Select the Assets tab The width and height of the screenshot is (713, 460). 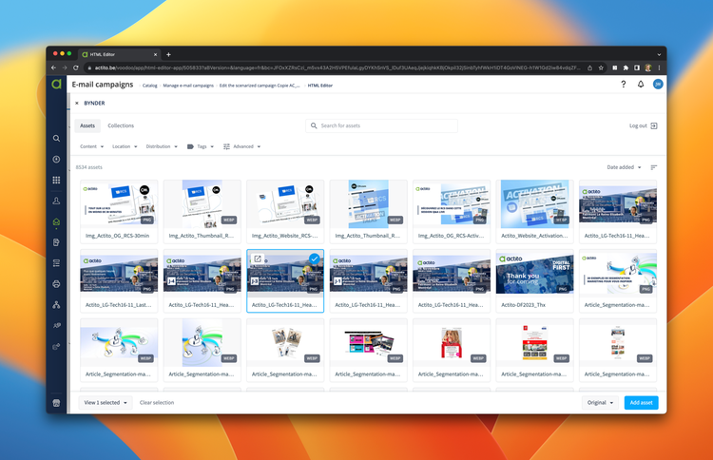click(87, 125)
